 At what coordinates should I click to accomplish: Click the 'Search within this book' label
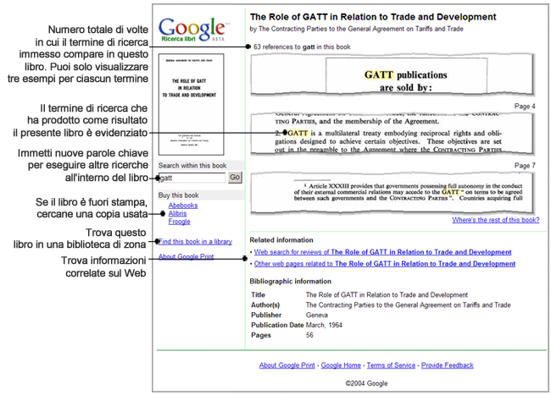coord(192,166)
